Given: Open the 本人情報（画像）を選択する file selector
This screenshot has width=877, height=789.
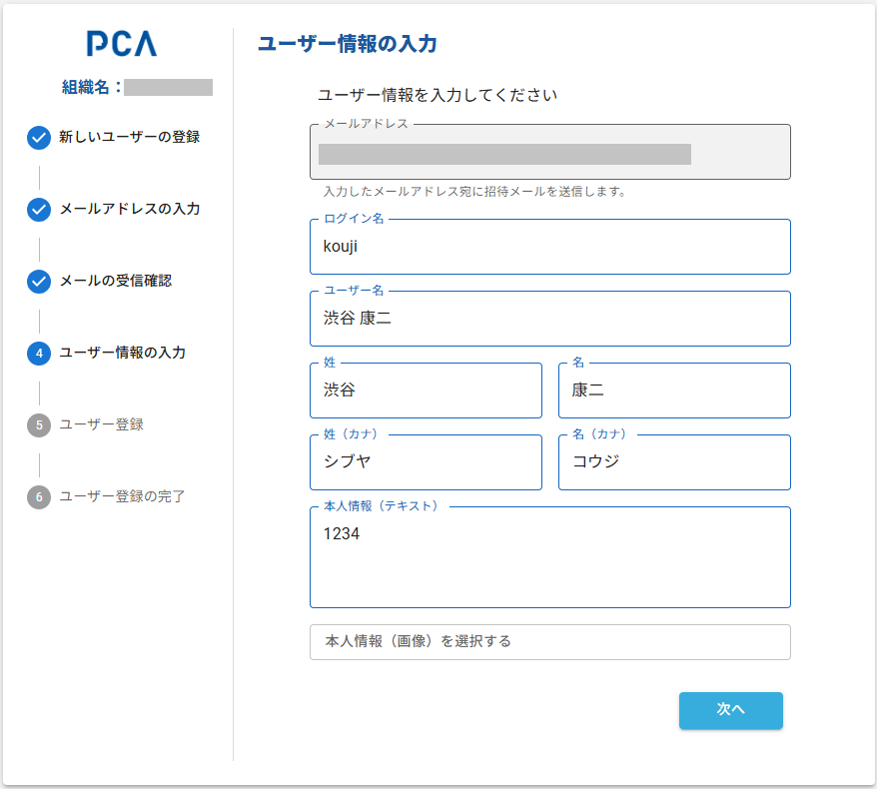Looking at the screenshot, I should click(x=549, y=642).
